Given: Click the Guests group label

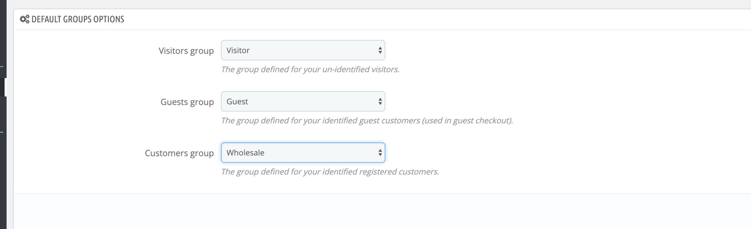Looking at the screenshot, I should click(x=187, y=102).
